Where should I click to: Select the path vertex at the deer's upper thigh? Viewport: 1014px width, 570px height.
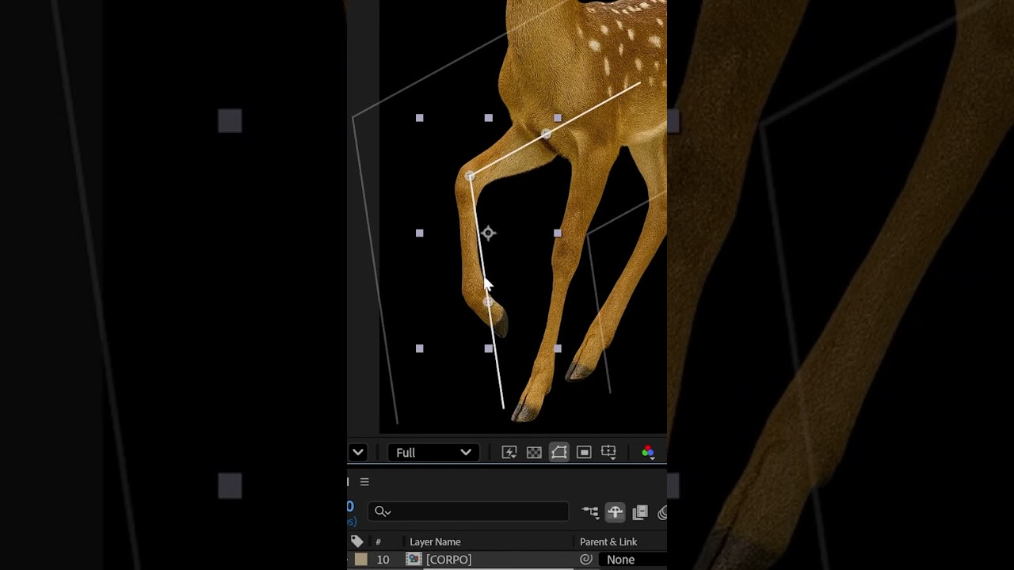tap(547, 135)
